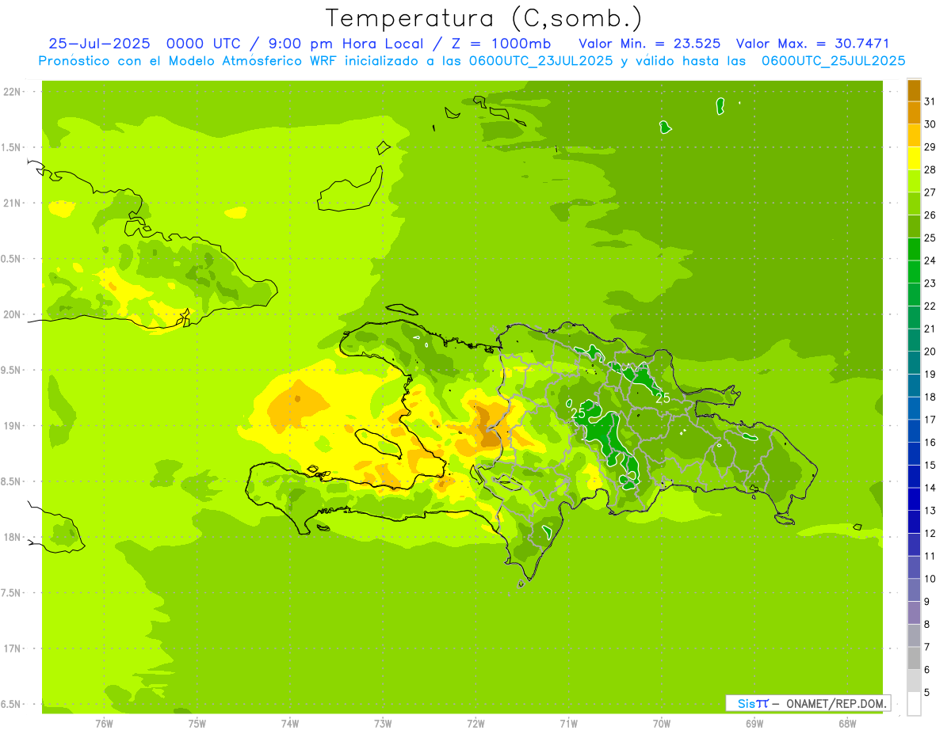Pick the blue legend swatch between 15 and 16
951x734 pixels.
click(914, 453)
